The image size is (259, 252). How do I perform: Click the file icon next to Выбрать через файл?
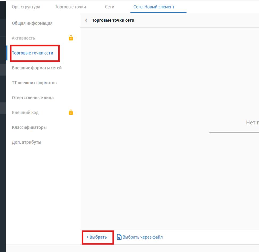(119, 237)
